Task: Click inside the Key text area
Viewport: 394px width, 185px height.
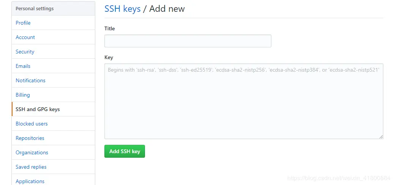Action: click(x=244, y=101)
